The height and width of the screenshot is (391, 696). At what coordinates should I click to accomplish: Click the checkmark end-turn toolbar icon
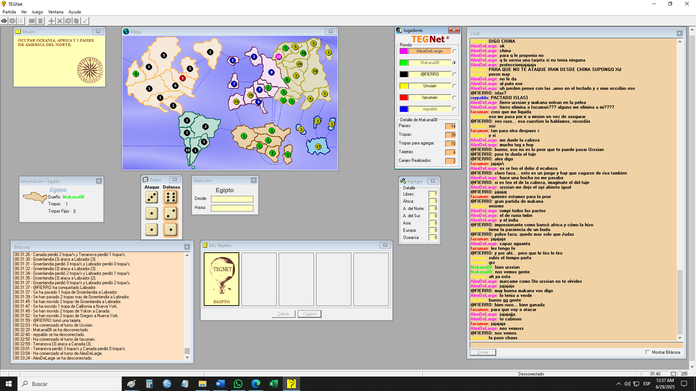pos(85,21)
